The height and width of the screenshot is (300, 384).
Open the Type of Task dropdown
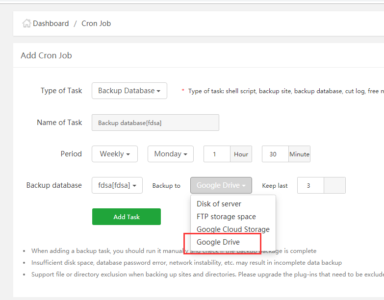[129, 91]
